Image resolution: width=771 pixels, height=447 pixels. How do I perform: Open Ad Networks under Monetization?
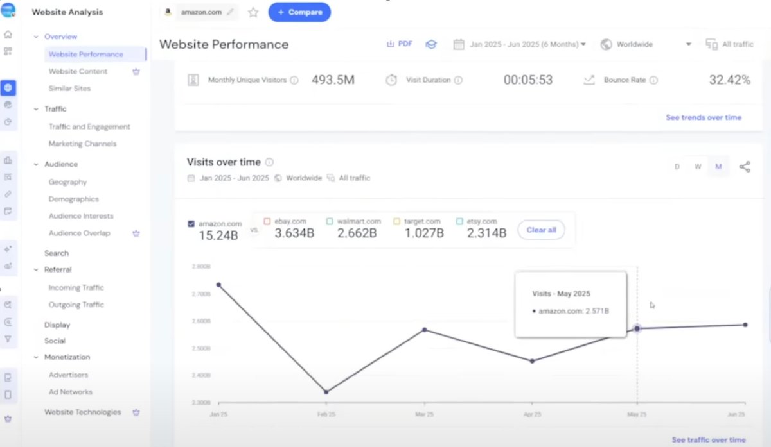tap(71, 392)
